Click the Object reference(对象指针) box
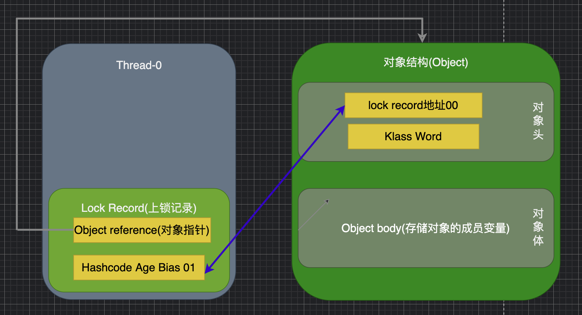 coord(142,230)
